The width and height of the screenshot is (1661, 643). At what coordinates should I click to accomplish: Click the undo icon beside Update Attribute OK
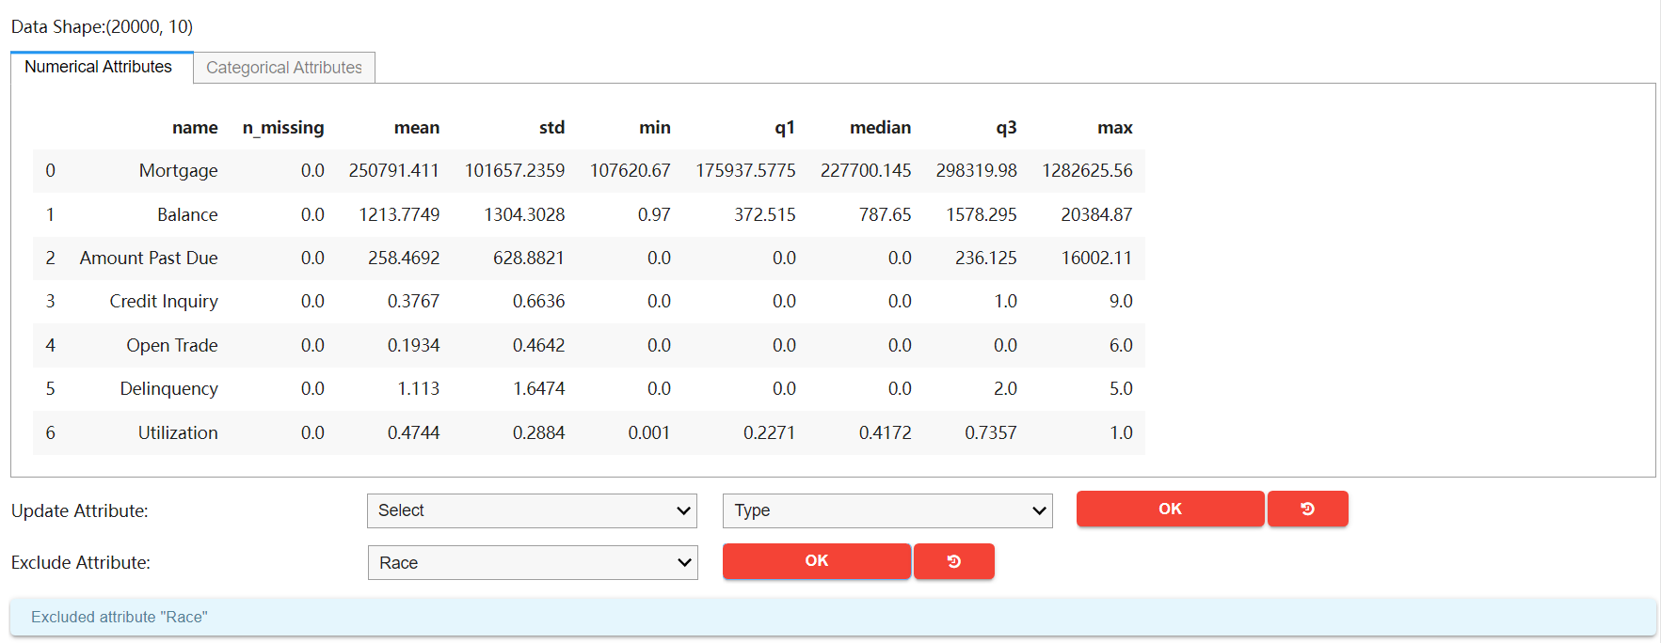(x=1307, y=509)
